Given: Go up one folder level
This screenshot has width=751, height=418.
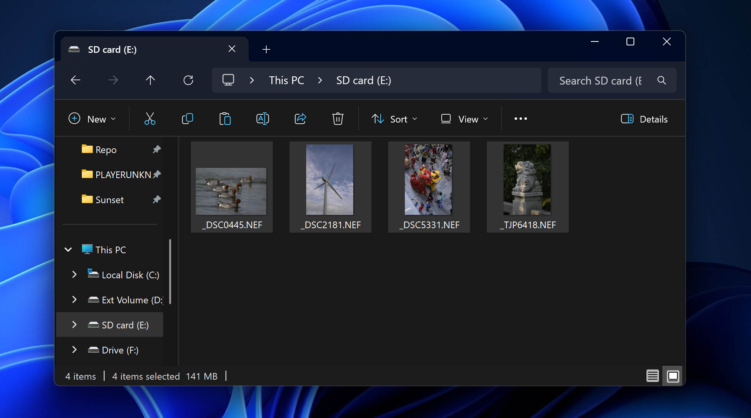Looking at the screenshot, I should coord(150,80).
